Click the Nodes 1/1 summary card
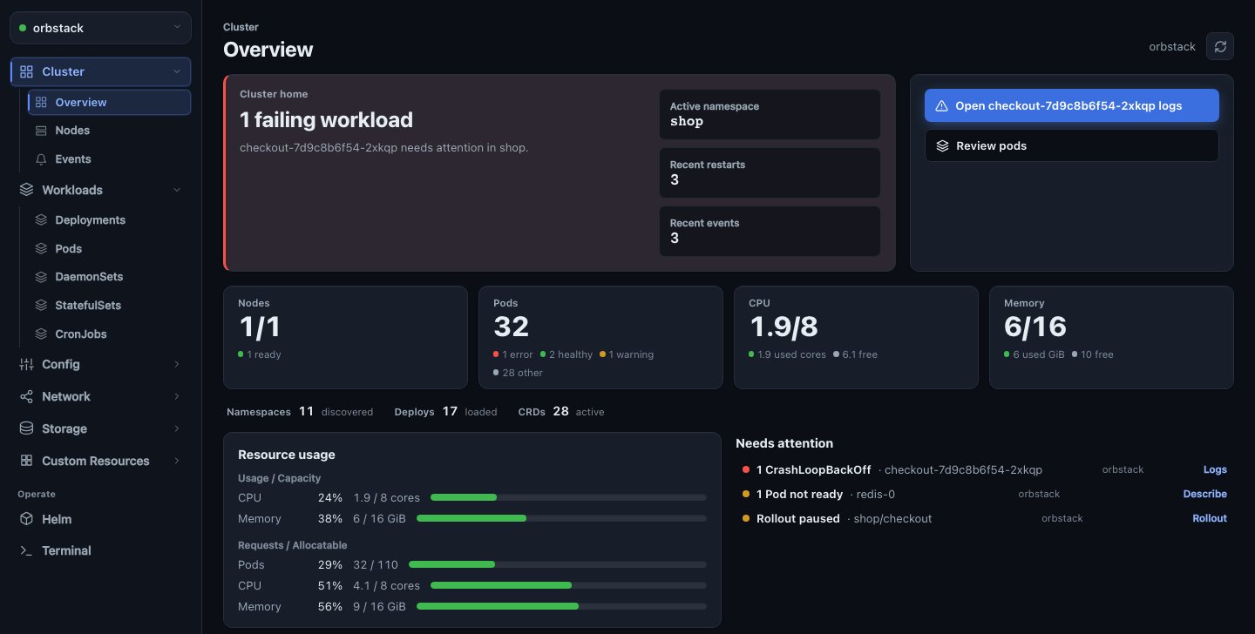 click(x=346, y=337)
